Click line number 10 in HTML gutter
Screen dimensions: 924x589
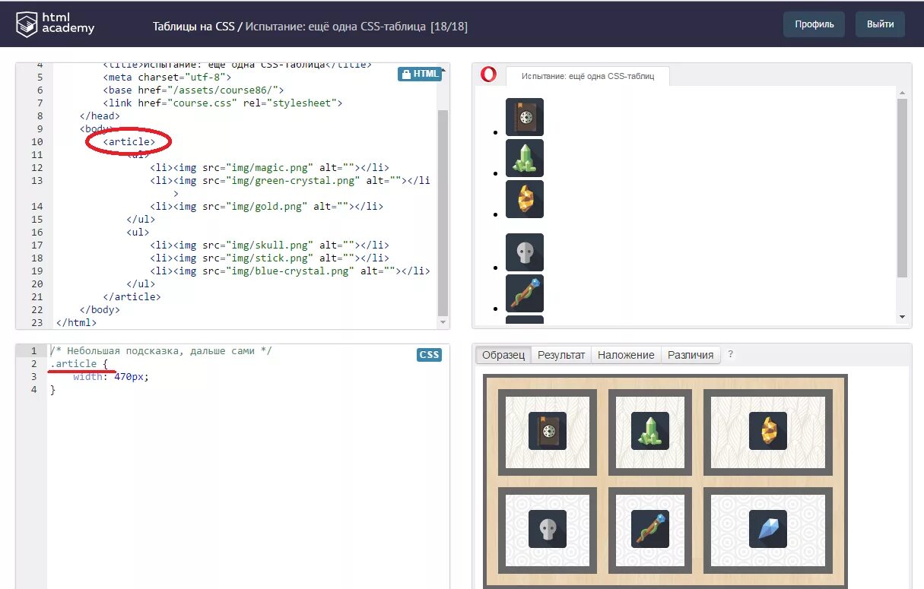(x=37, y=142)
